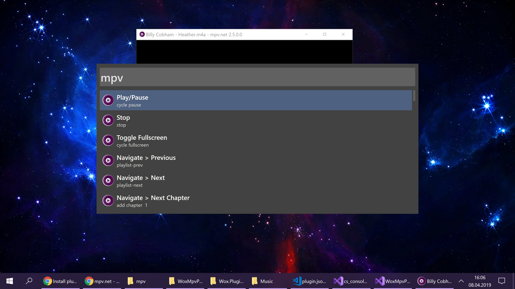Show hidden system tray icons

(x=461, y=281)
